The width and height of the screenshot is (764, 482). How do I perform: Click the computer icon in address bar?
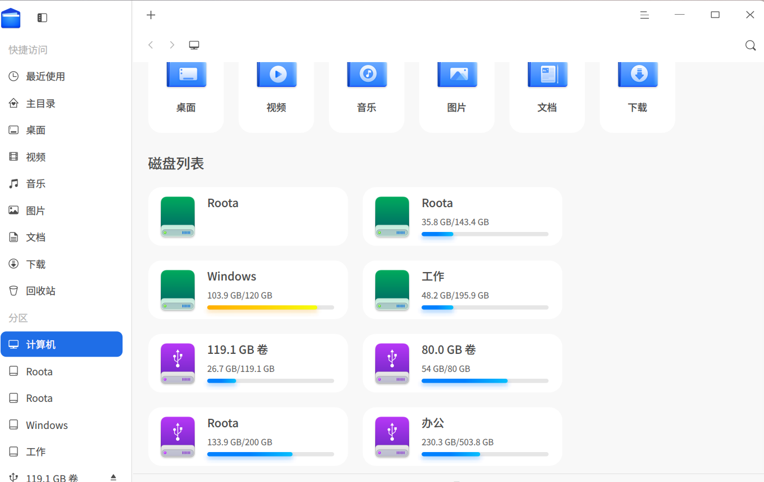pyautogui.click(x=194, y=45)
